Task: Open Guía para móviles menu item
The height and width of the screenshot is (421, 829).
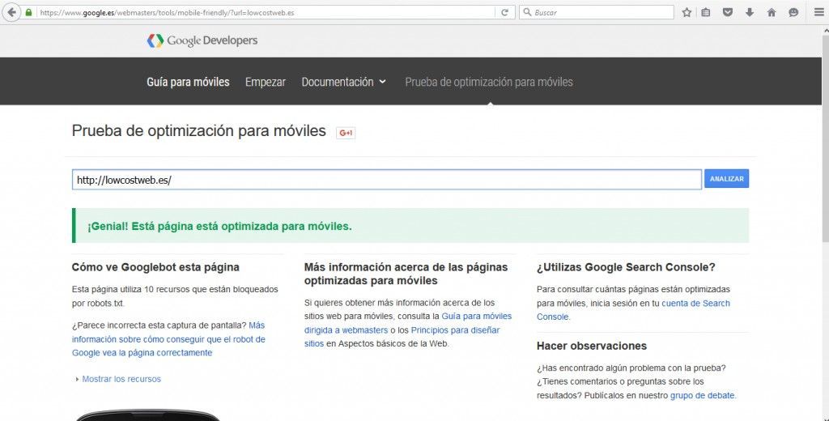Action: tap(188, 82)
